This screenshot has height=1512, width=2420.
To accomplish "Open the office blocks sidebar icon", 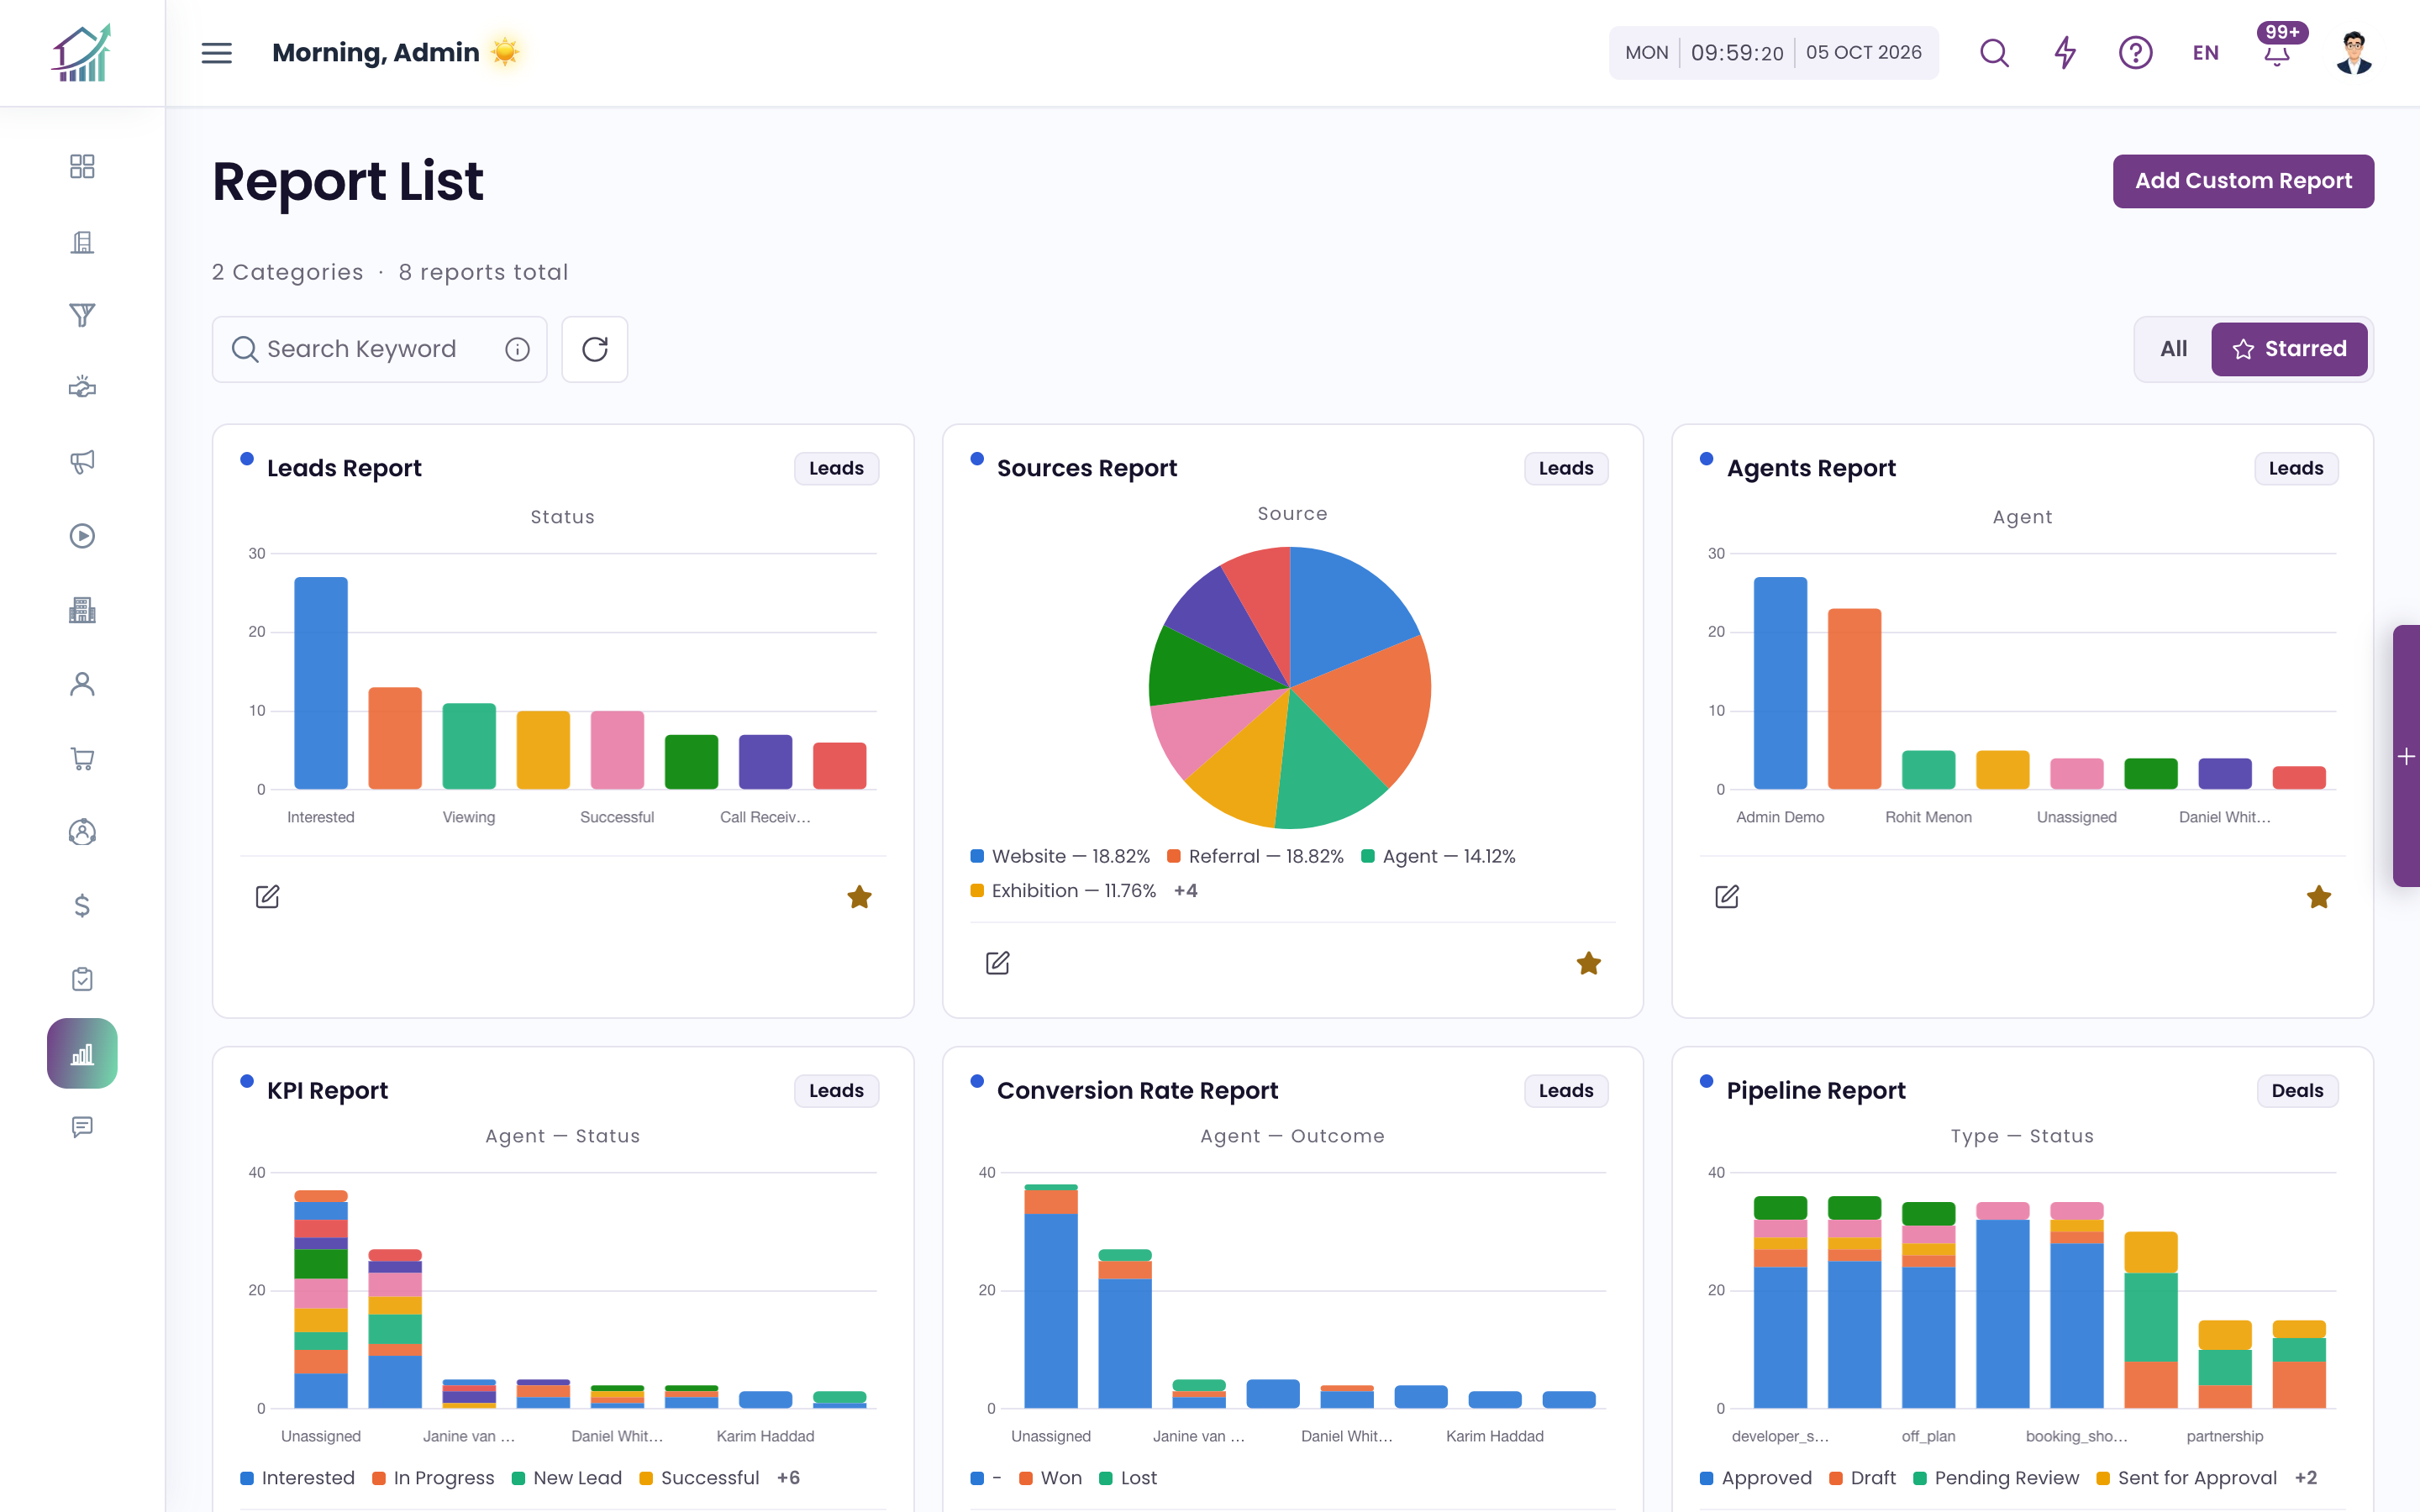I will coord(82,610).
